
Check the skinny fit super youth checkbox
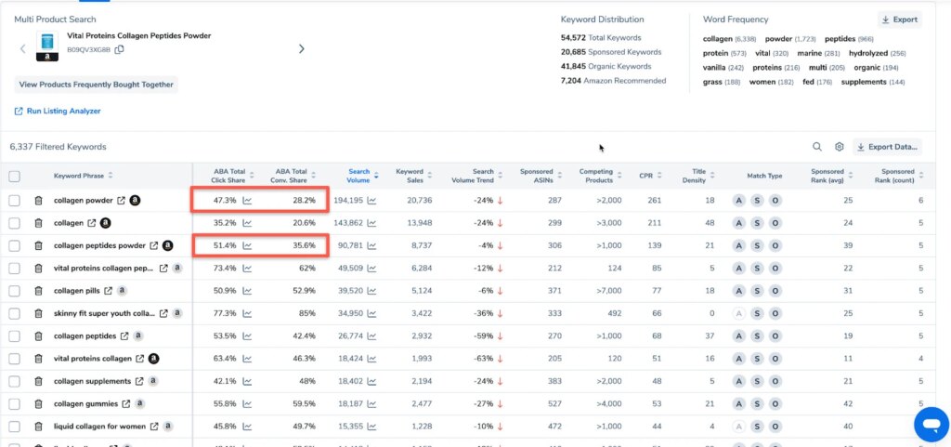coord(15,313)
